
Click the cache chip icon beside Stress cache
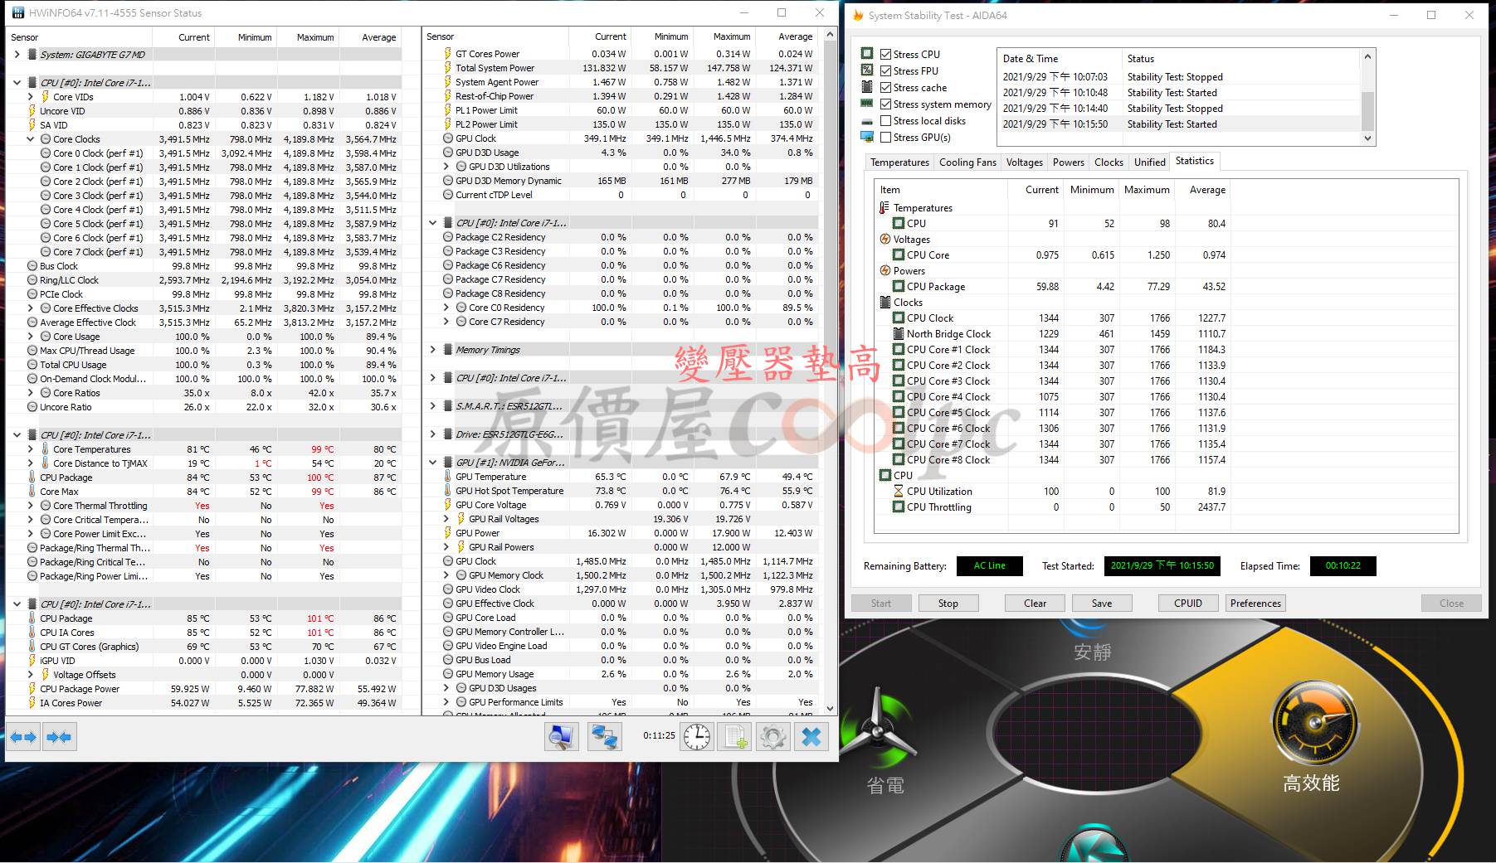point(867,87)
